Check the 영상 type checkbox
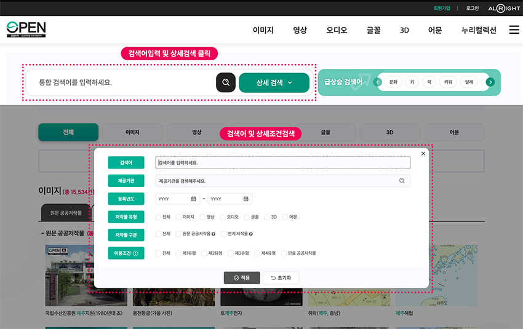 [x=202, y=217]
